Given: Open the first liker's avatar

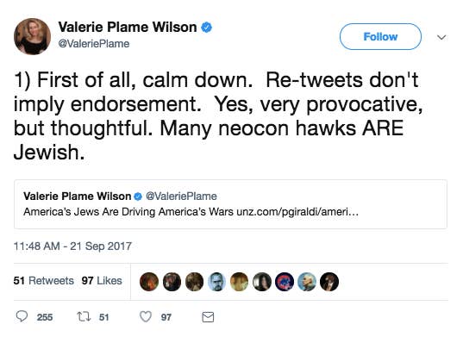Looking at the screenshot, I should [x=149, y=282].
